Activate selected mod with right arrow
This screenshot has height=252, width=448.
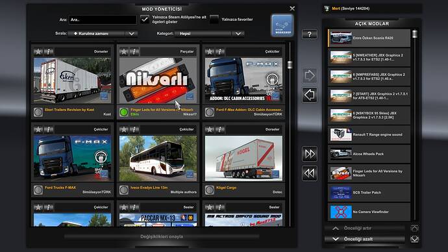(310, 76)
